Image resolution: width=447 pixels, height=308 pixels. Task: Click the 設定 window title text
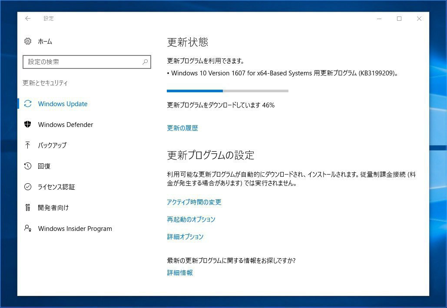click(49, 19)
